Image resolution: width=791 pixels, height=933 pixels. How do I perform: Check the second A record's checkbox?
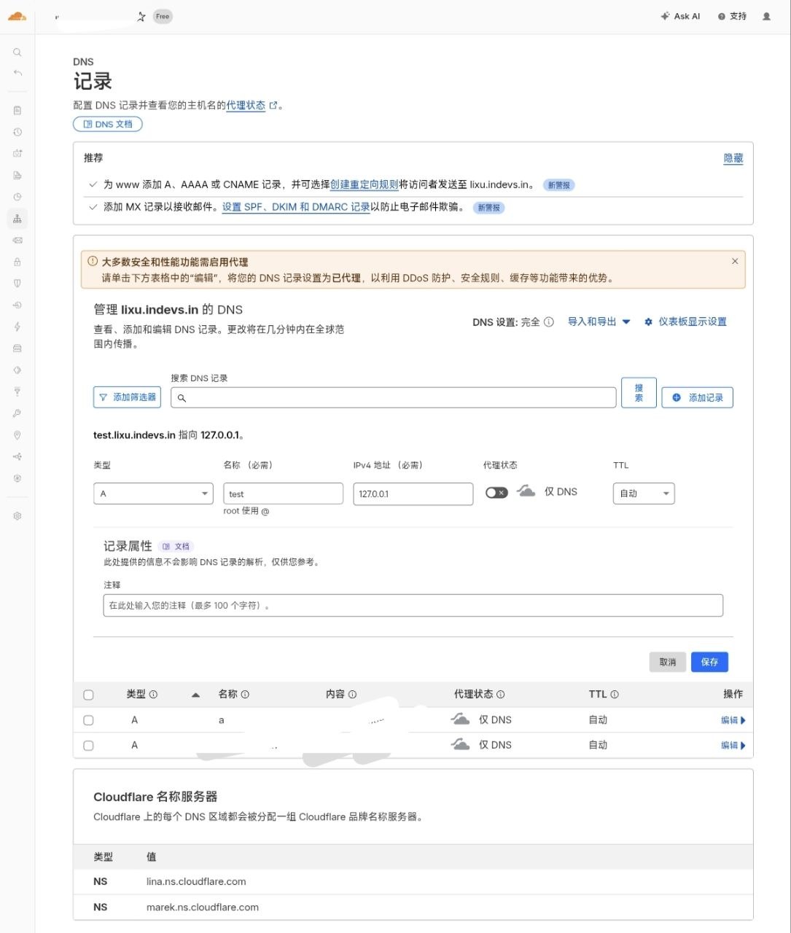pos(88,746)
